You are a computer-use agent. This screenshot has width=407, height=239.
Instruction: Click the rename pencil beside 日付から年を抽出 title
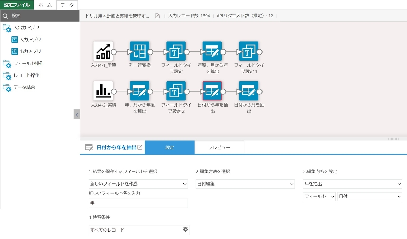(x=140, y=147)
